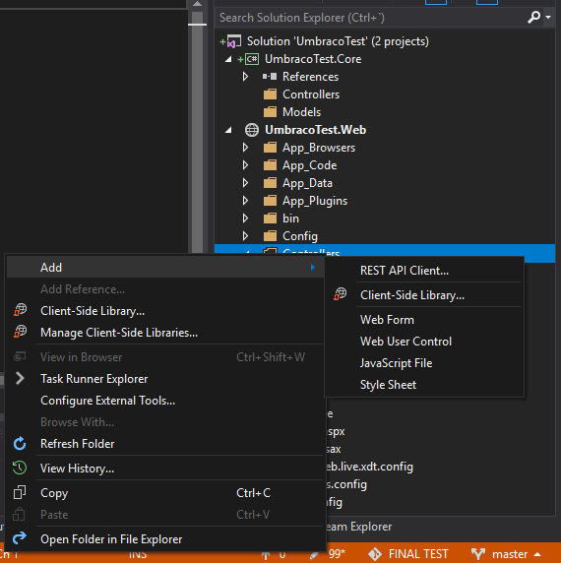Select View History menu entry

(165, 469)
